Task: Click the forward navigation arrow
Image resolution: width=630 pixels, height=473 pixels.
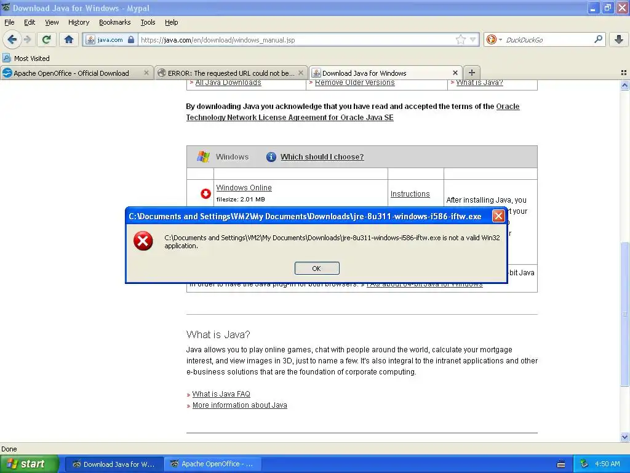Action: pos(27,39)
